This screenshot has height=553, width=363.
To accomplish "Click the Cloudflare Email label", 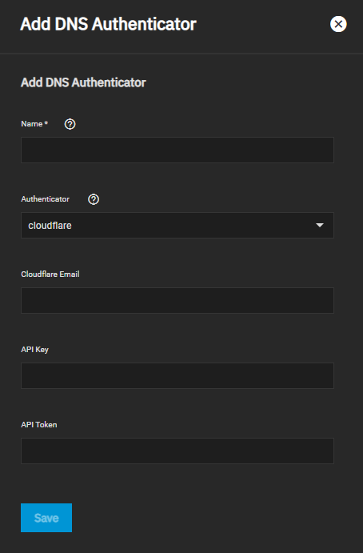I will (50, 274).
